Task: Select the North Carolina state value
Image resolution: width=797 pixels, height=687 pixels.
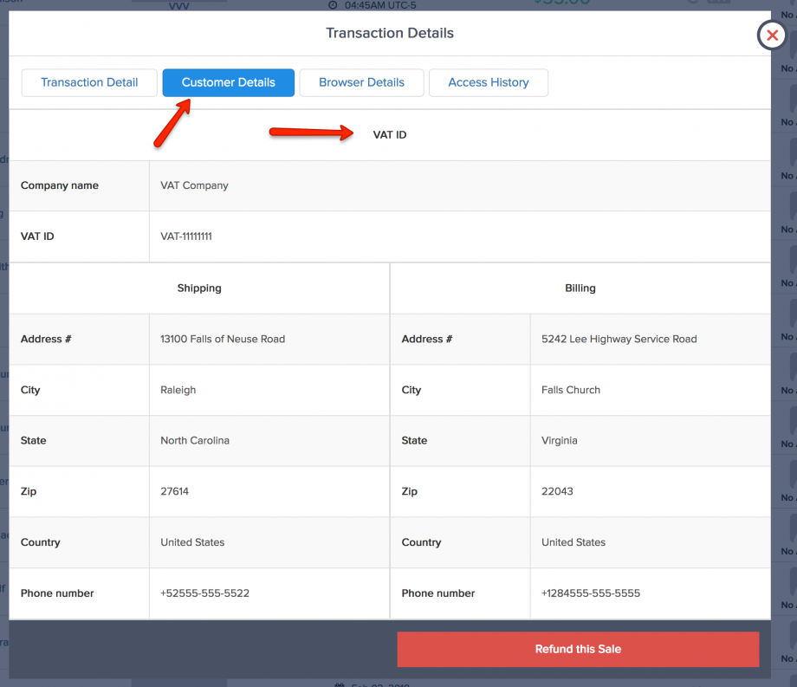Action: (195, 440)
